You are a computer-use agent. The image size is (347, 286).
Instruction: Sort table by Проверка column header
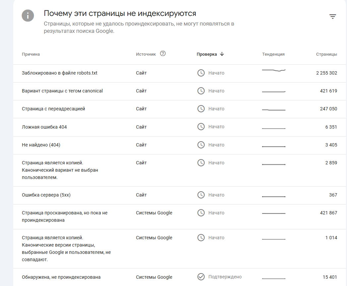207,54
